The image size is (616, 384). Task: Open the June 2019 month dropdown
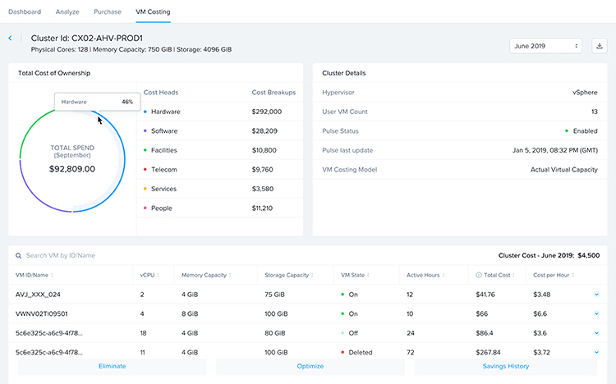pos(545,46)
